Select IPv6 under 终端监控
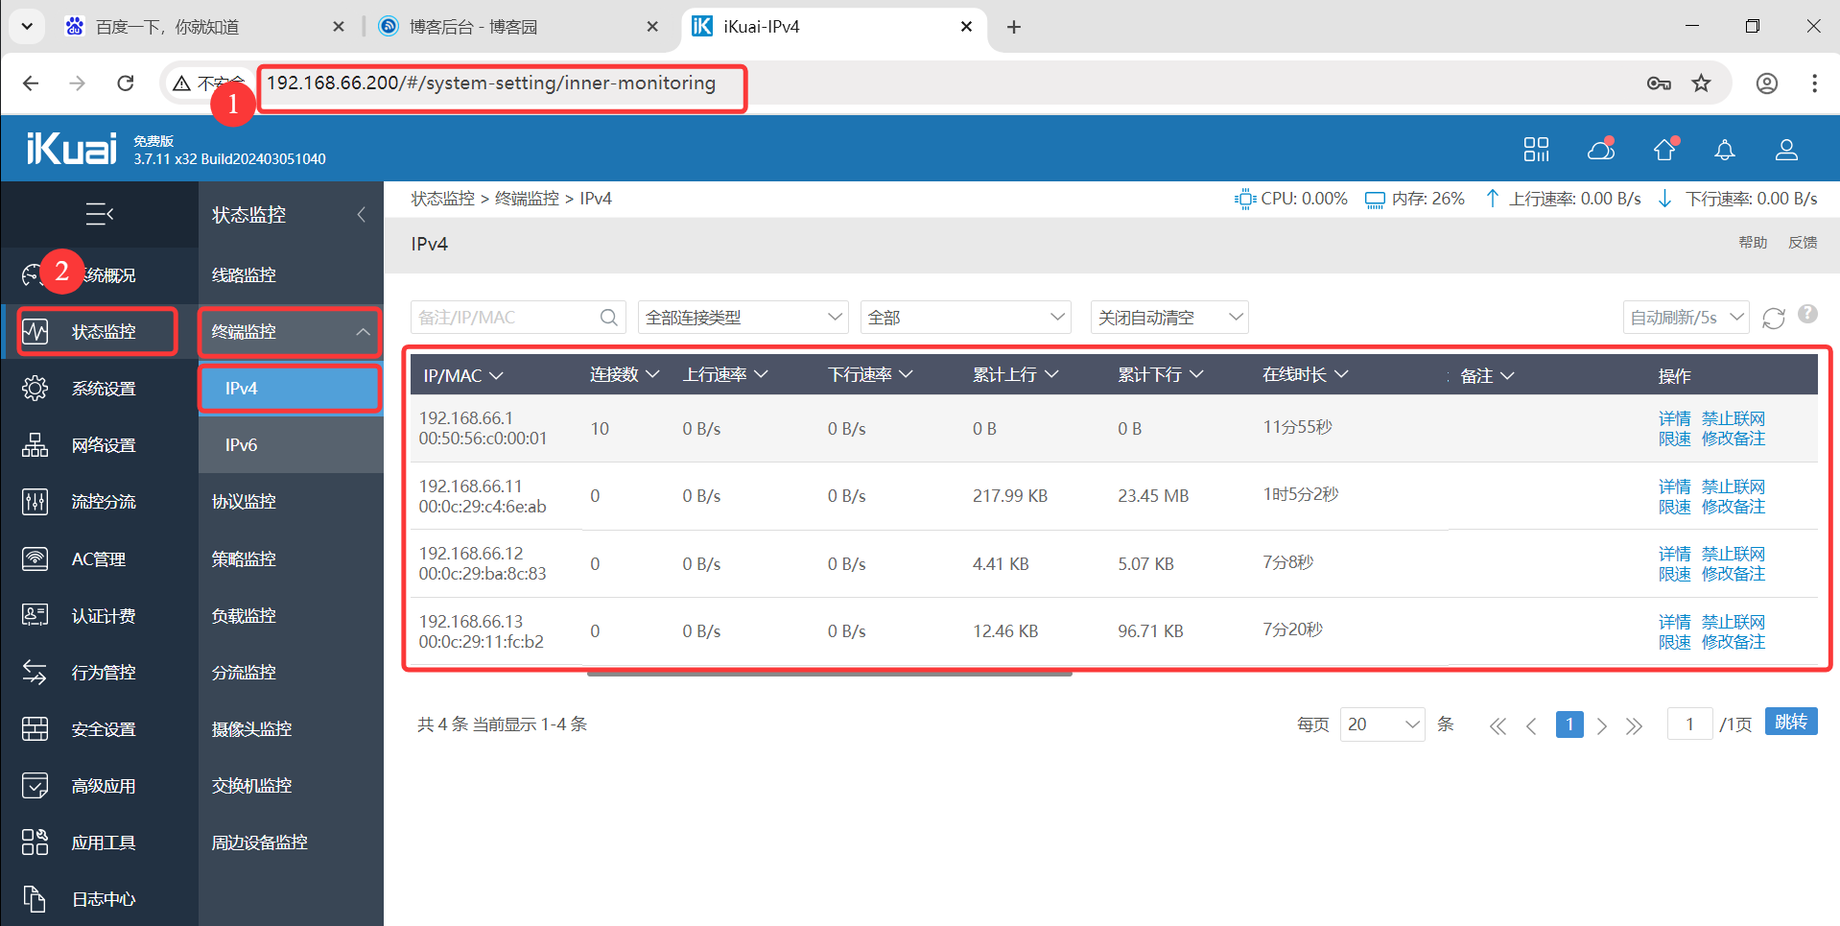This screenshot has height=926, width=1840. click(x=291, y=445)
